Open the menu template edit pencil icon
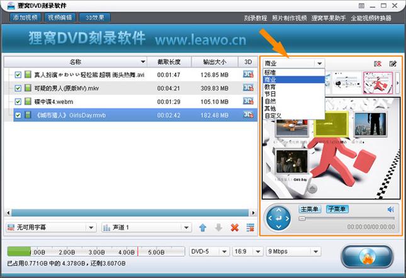Image resolution: width=406 pixels, height=278 pixels. tap(393, 64)
